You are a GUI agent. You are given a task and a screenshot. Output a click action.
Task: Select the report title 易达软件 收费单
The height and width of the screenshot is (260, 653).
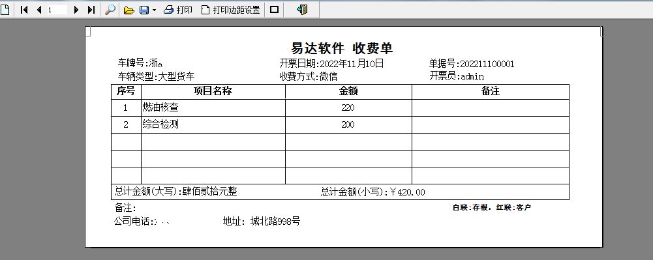[341, 48]
